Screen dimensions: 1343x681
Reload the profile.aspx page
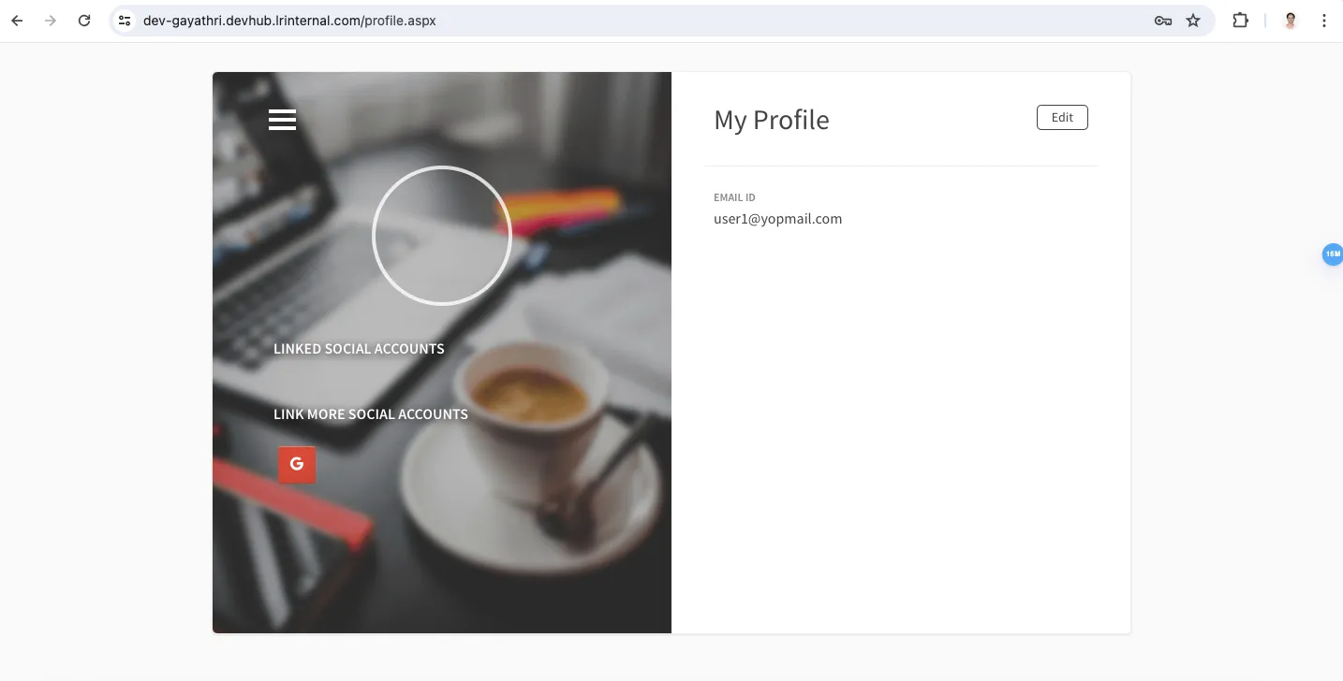click(x=84, y=20)
